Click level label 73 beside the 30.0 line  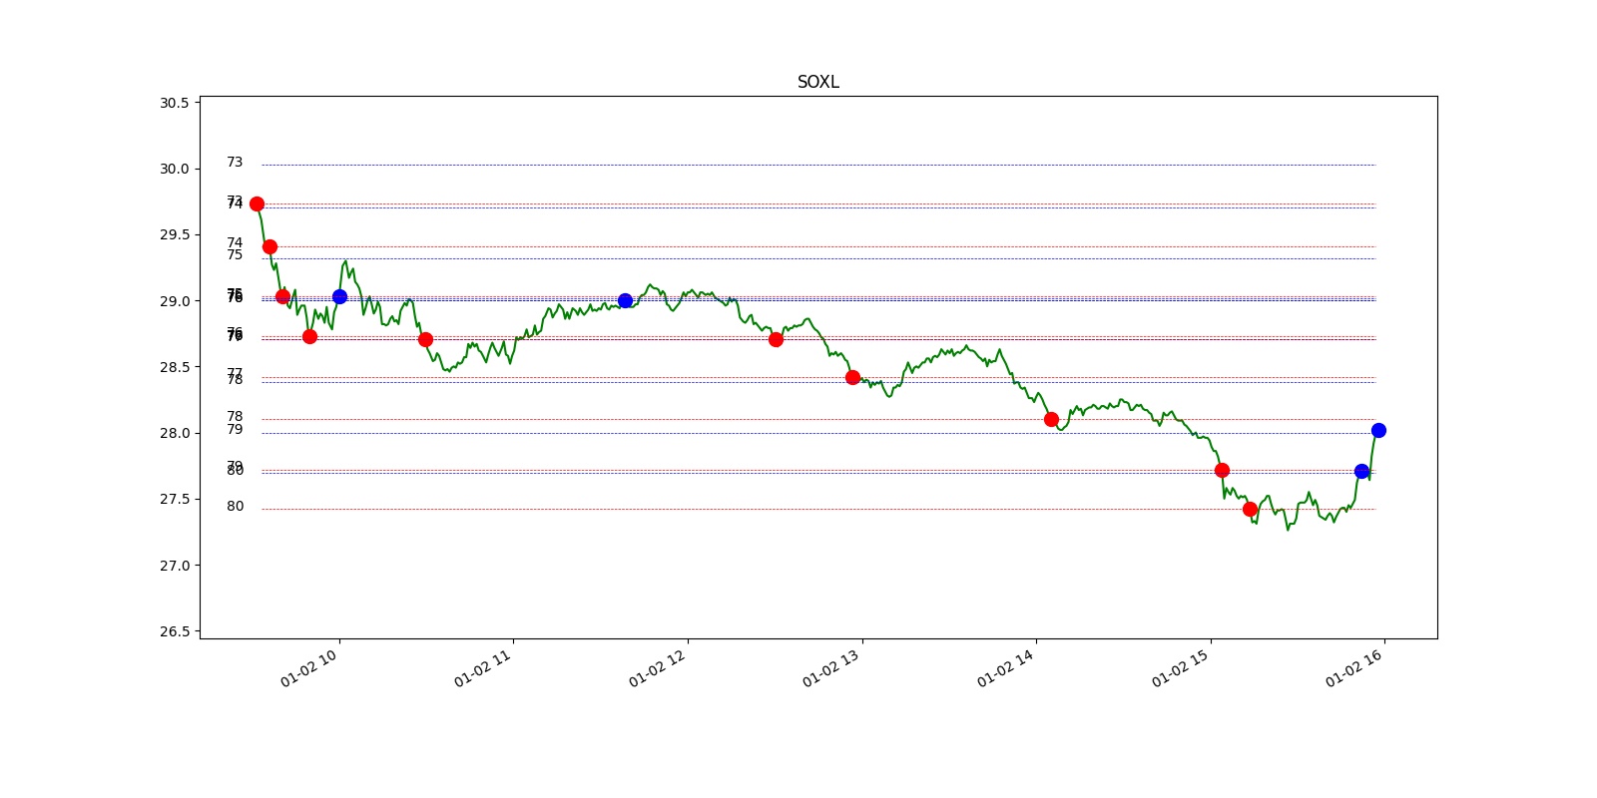pyautogui.click(x=235, y=162)
